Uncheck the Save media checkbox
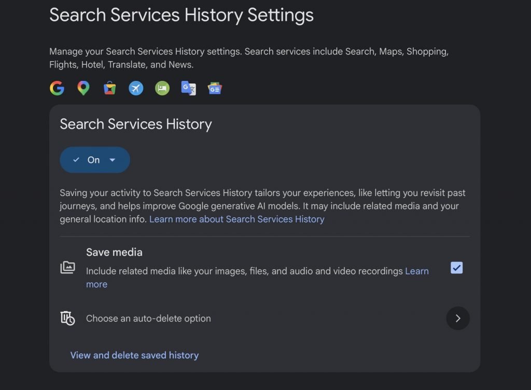 [456, 268]
